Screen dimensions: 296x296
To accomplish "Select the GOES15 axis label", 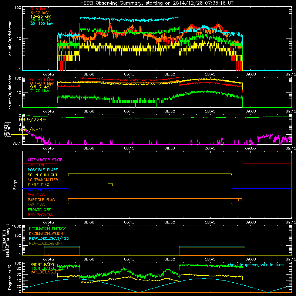I will point(6,129).
